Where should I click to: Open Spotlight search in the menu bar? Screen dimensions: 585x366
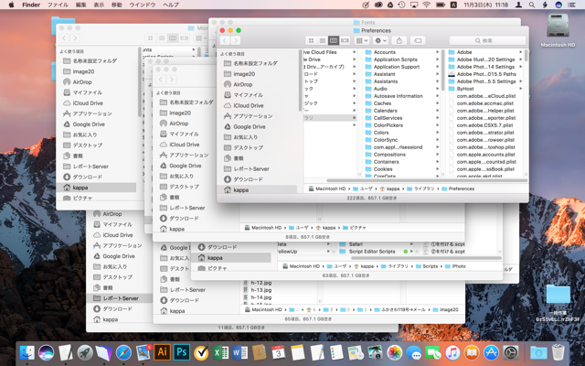point(532,5)
